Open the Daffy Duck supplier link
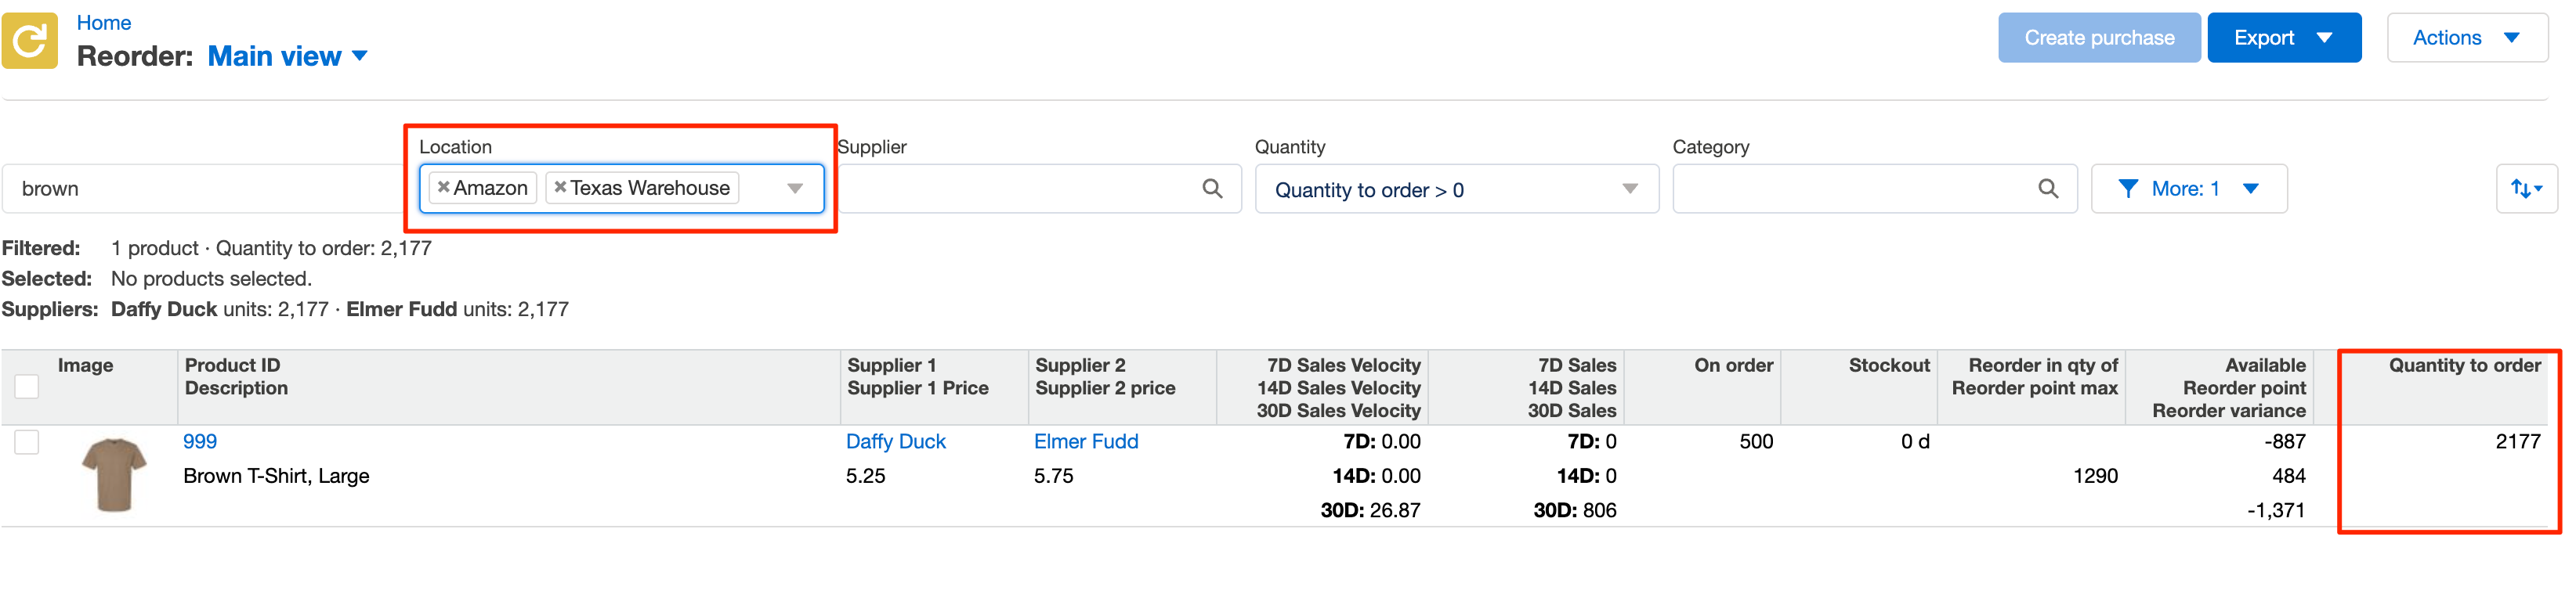 [x=895, y=441]
